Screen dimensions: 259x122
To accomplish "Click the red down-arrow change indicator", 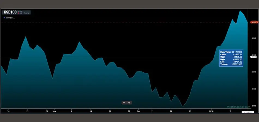I will [18, 13].
